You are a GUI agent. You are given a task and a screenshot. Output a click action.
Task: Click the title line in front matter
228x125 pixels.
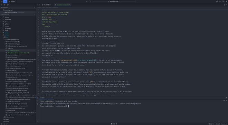pyautogui.click(x=56, y=12)
